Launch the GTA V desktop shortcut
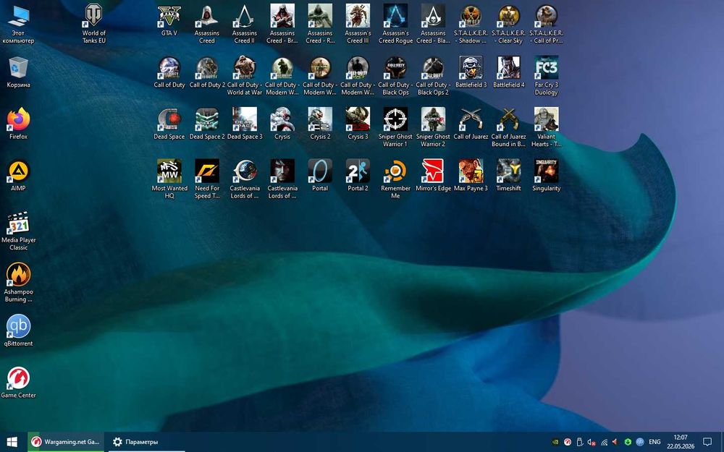 click(x=169, y=21)
